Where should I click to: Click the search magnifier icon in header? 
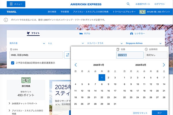pos(128,4)
